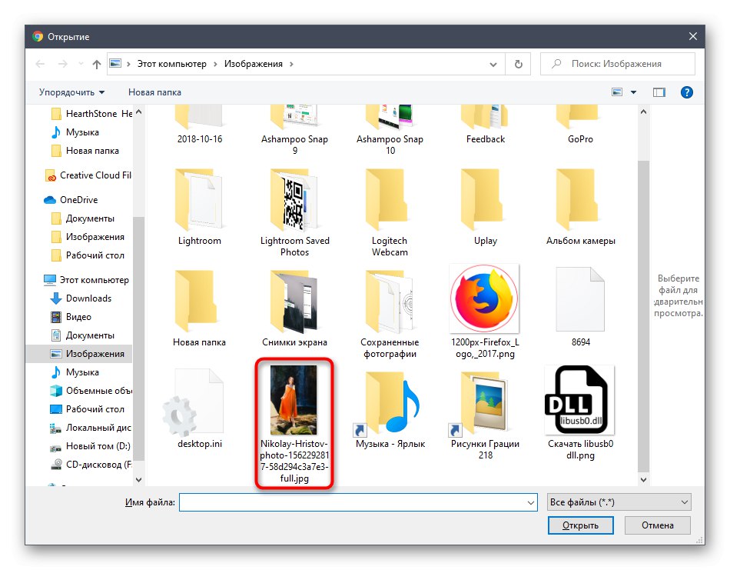Select the desktop.ini file

200,409
